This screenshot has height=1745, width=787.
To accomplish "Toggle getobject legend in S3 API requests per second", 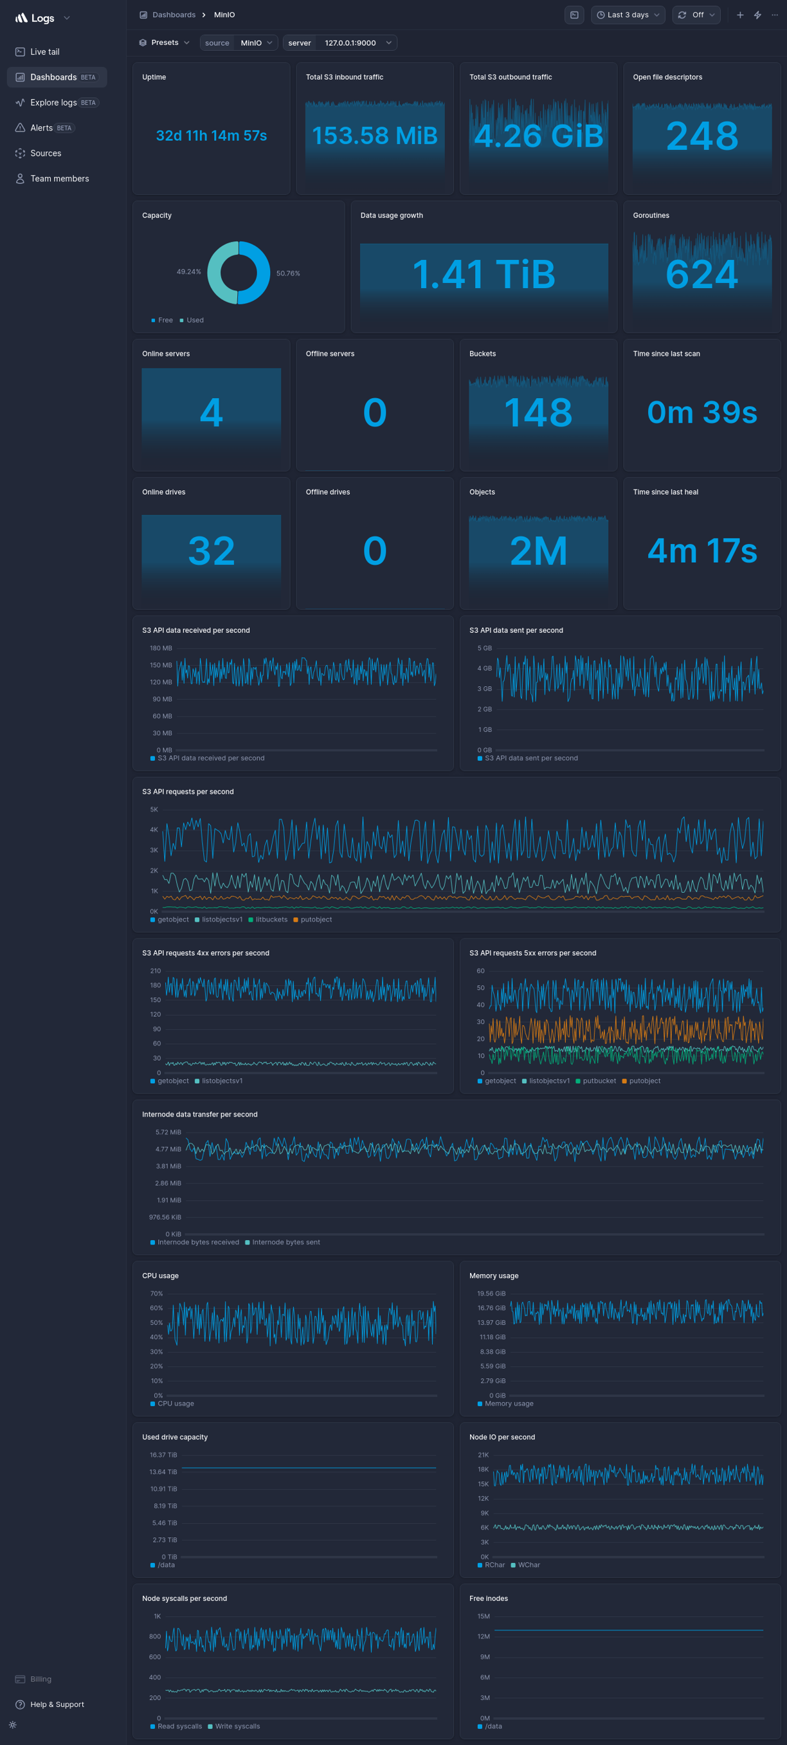I will pyautogui.click(x=169, y=920).
